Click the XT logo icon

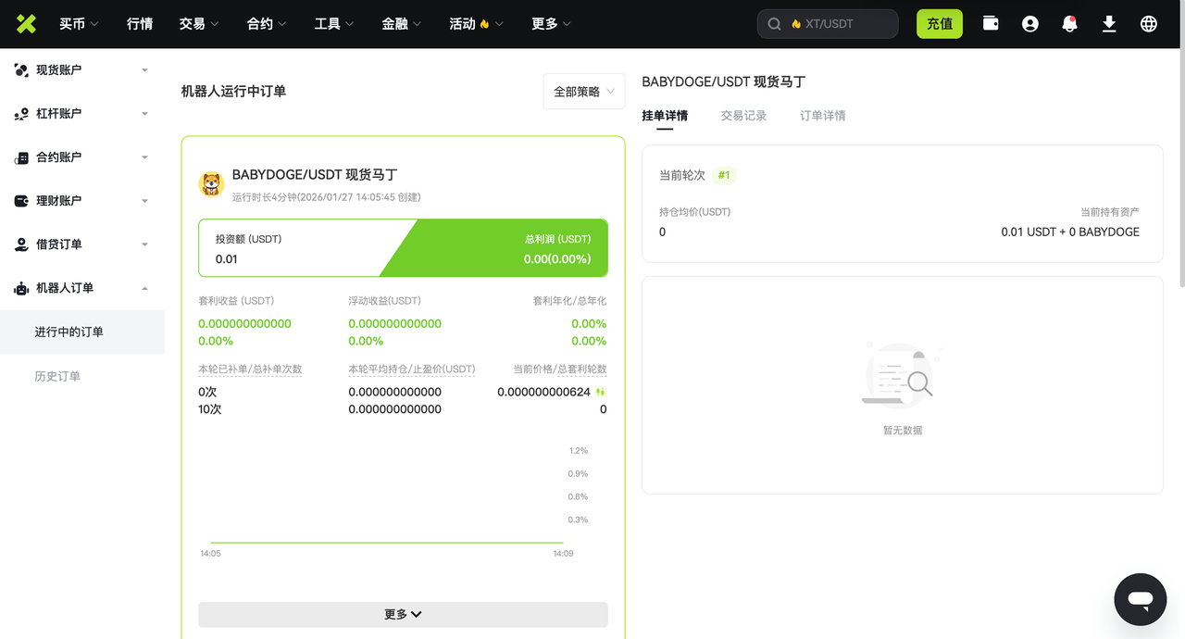pyautogui.click(x=26, y=24)
